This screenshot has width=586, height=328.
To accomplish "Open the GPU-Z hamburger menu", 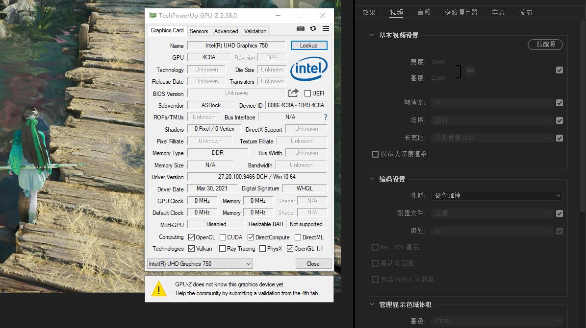I will [325, 28].
